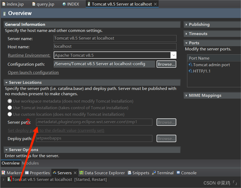Open the Markers view tab
The height and width of the screenshot is (188, 241).
(x=12, y=173)
